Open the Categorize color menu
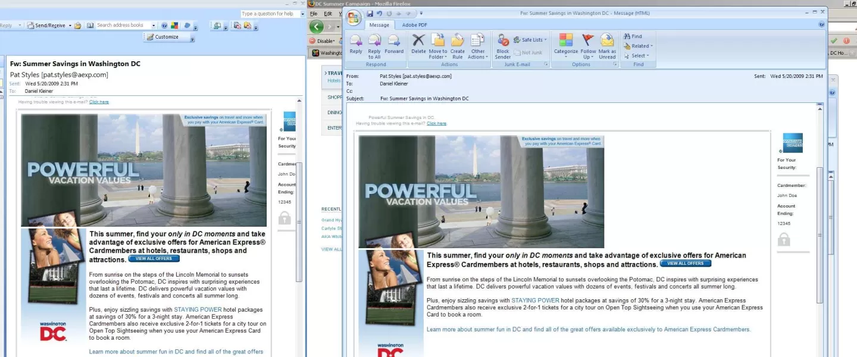857x357 pixels. tap(565, 44)
